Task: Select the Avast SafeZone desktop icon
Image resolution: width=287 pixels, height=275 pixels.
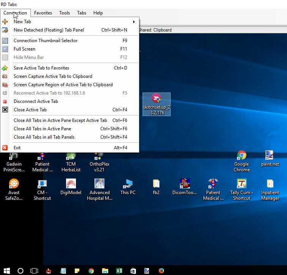Action: tap(14, 190)
